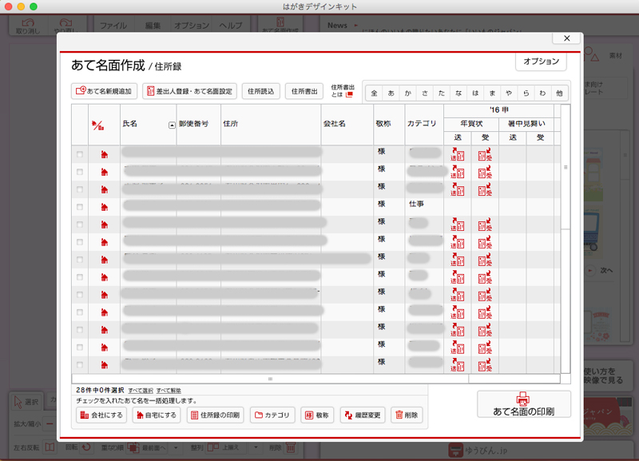The height and width of the screenshot is (461, 639).
Task: Click the あて名面作成 icon in the main toolbar
Action: click(x=280, y=26)
